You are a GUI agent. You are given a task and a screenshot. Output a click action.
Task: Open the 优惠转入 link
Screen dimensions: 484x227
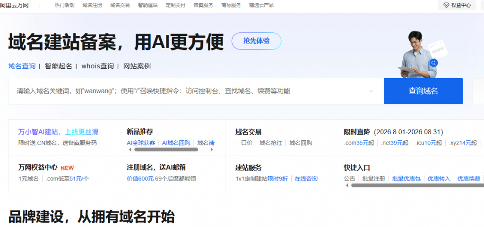(439, 178)
